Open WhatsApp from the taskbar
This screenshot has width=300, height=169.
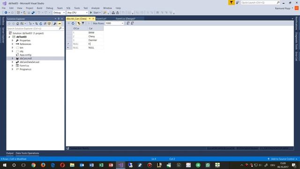[x=208, y=165]
